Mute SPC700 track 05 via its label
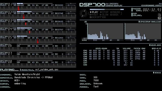The width and height of the screenshot is (162, 91). click(6, 37)
